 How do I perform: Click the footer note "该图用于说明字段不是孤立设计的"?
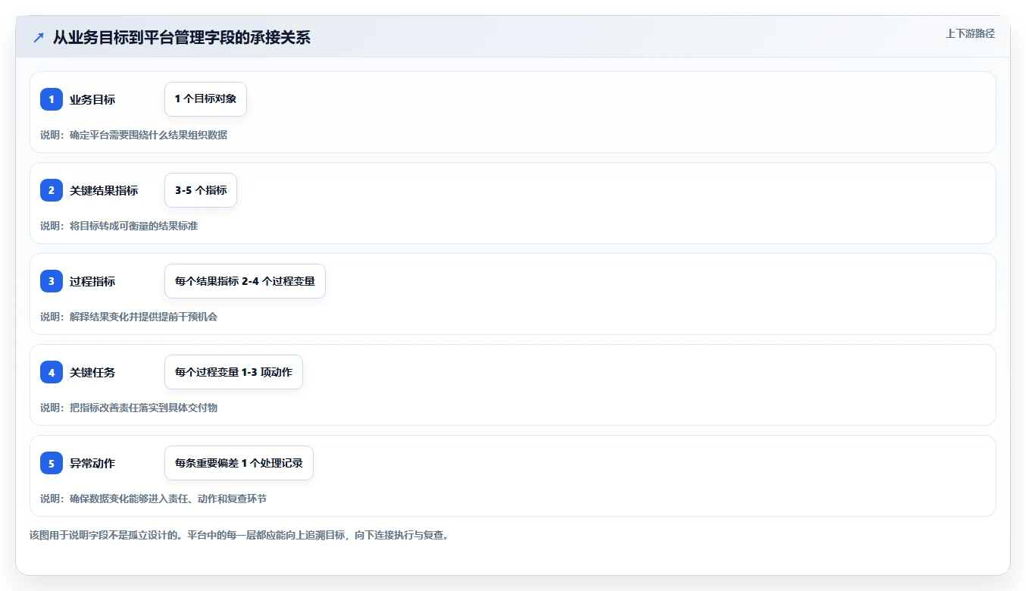[104, 535]
